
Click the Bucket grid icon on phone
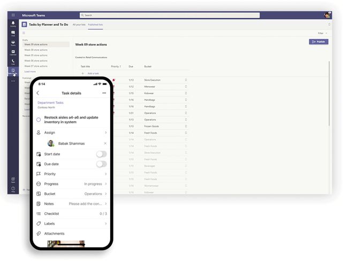(39, 194)
